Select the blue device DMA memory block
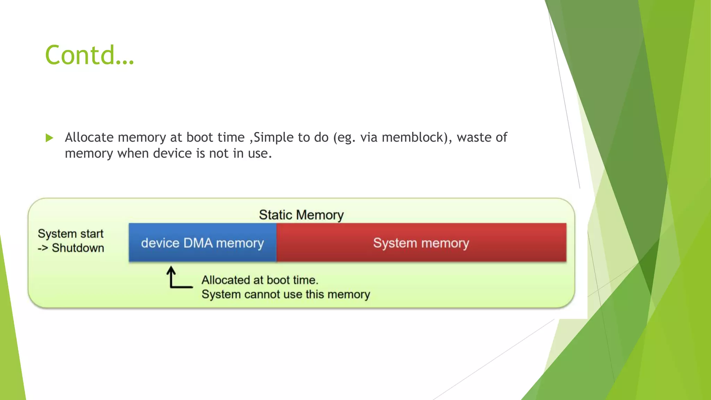Viewport: 711px width, 400px height. point(202,242)
